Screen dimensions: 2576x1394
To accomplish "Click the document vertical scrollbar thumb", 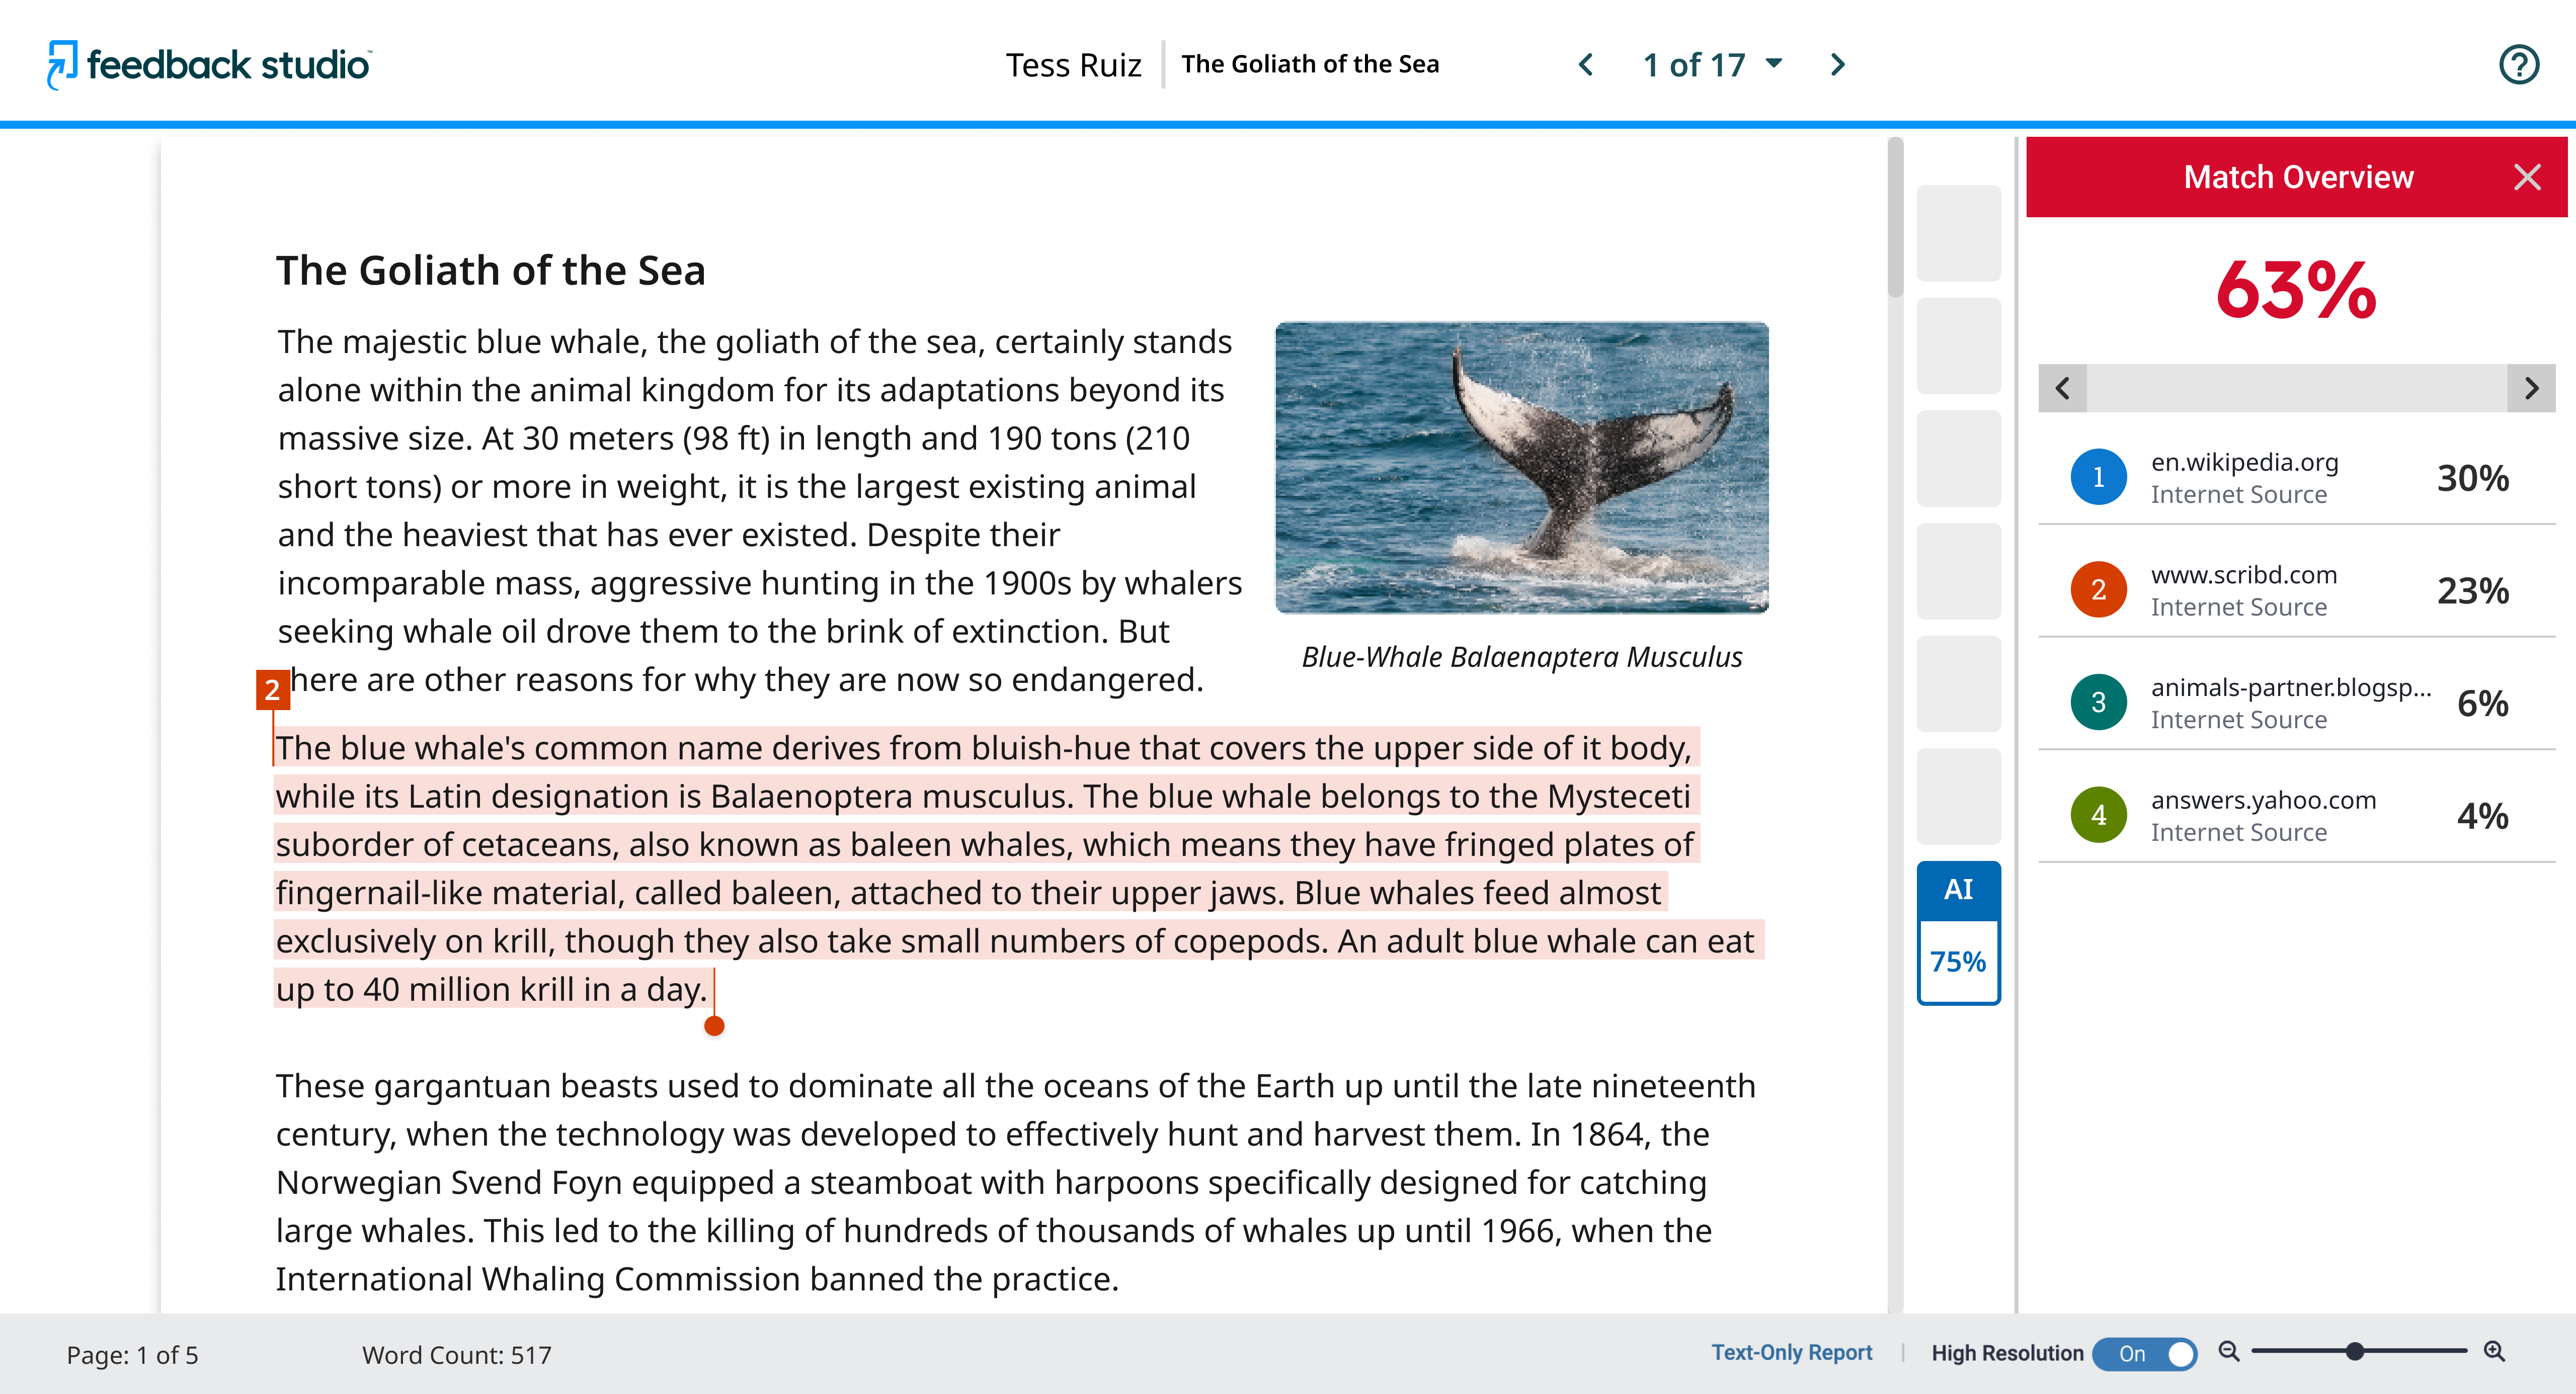I will tap(1895, 217).
